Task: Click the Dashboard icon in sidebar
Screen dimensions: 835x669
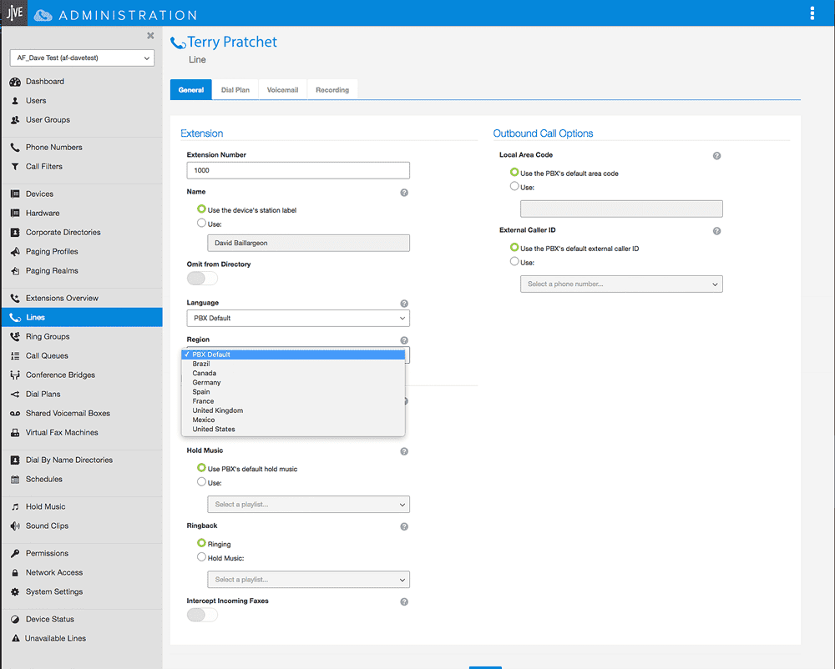Action: coord(15,82)
